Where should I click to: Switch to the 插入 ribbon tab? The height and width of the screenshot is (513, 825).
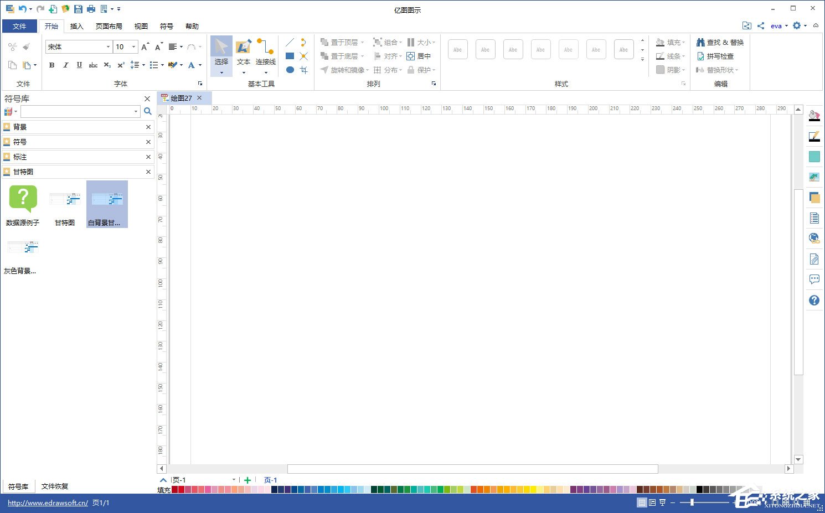pos(76,26)
